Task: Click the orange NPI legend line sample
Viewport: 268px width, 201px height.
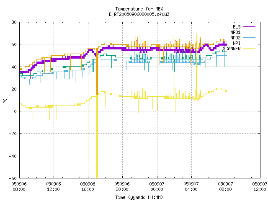Action: pos(249,43)
